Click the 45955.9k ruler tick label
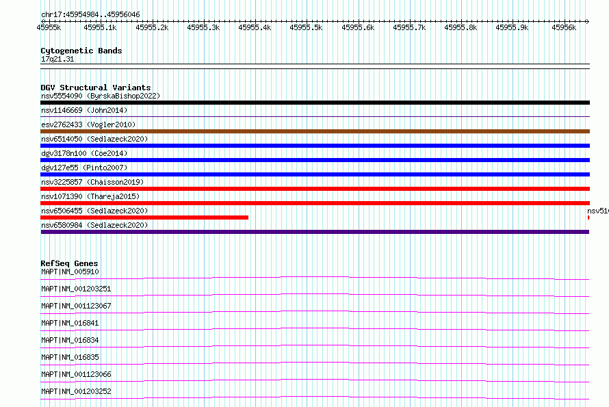609x407 pixels. coord(512,27)
